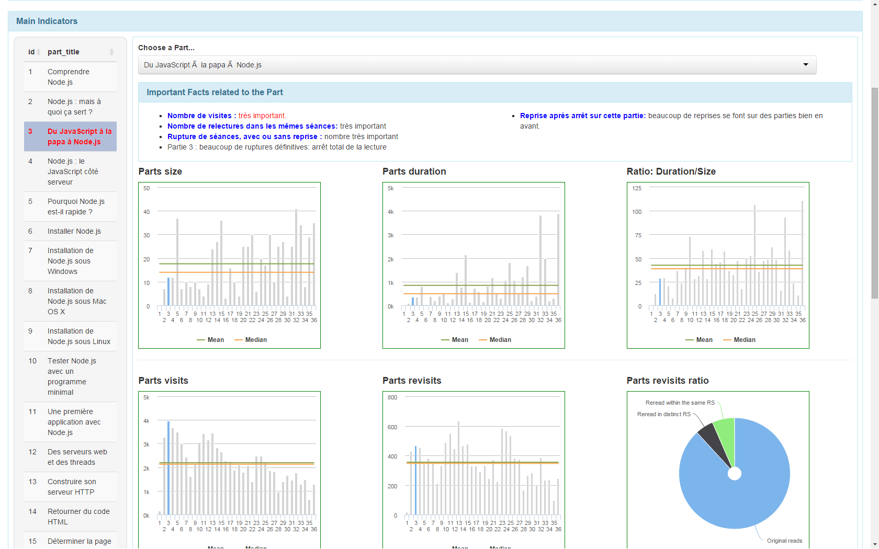Select row Construire son serveur HTTP
This screenshot has height=549, width=879.
click(70, 487)
